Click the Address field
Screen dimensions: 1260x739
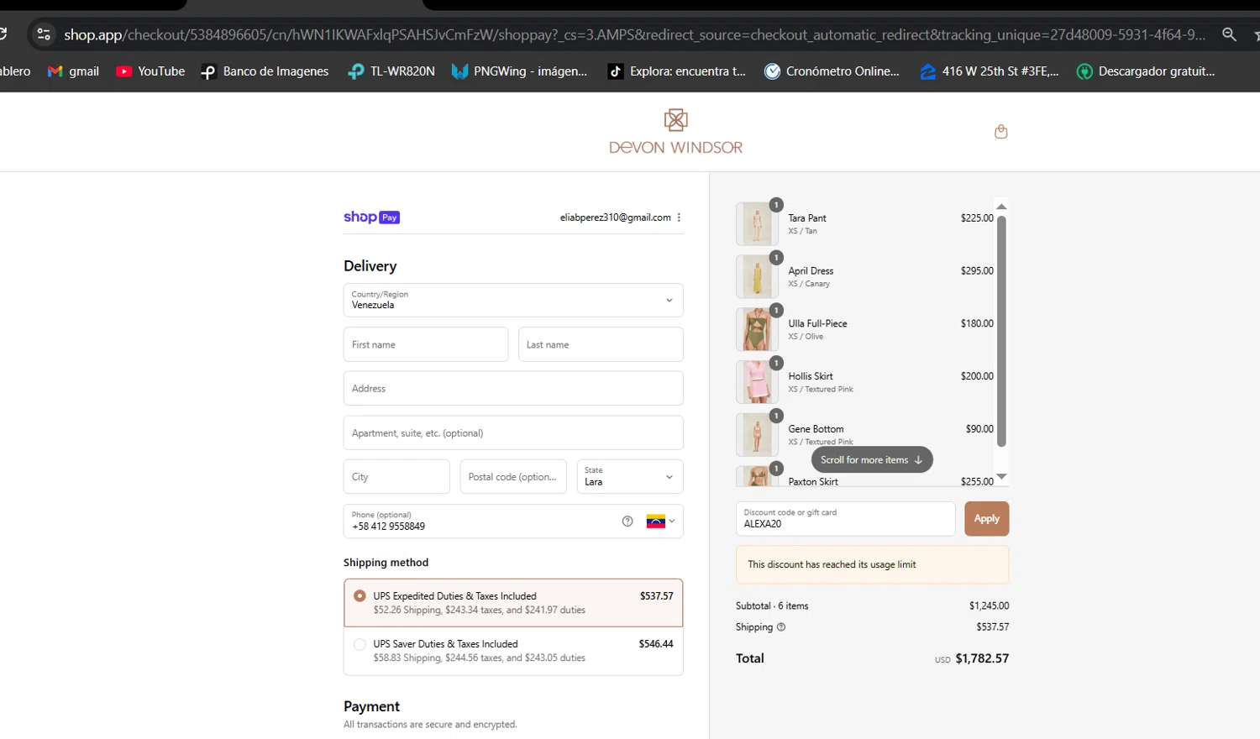[x=513, y=389]
